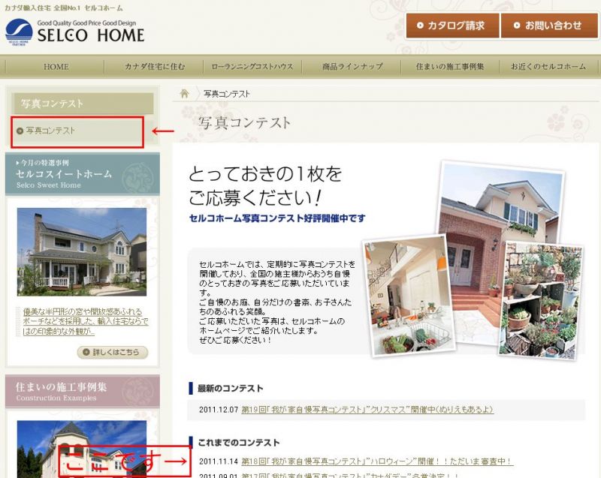Open the 優美な半円形の窓 description link

[85, 321]
